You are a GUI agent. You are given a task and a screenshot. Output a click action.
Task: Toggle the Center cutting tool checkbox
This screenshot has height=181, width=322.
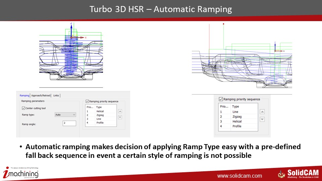click(x=23, y=108)
